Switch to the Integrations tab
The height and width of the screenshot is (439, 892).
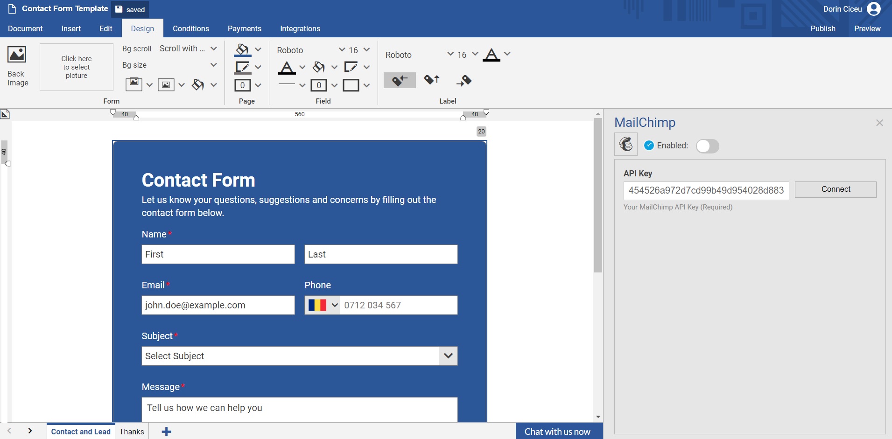point(300,28)
